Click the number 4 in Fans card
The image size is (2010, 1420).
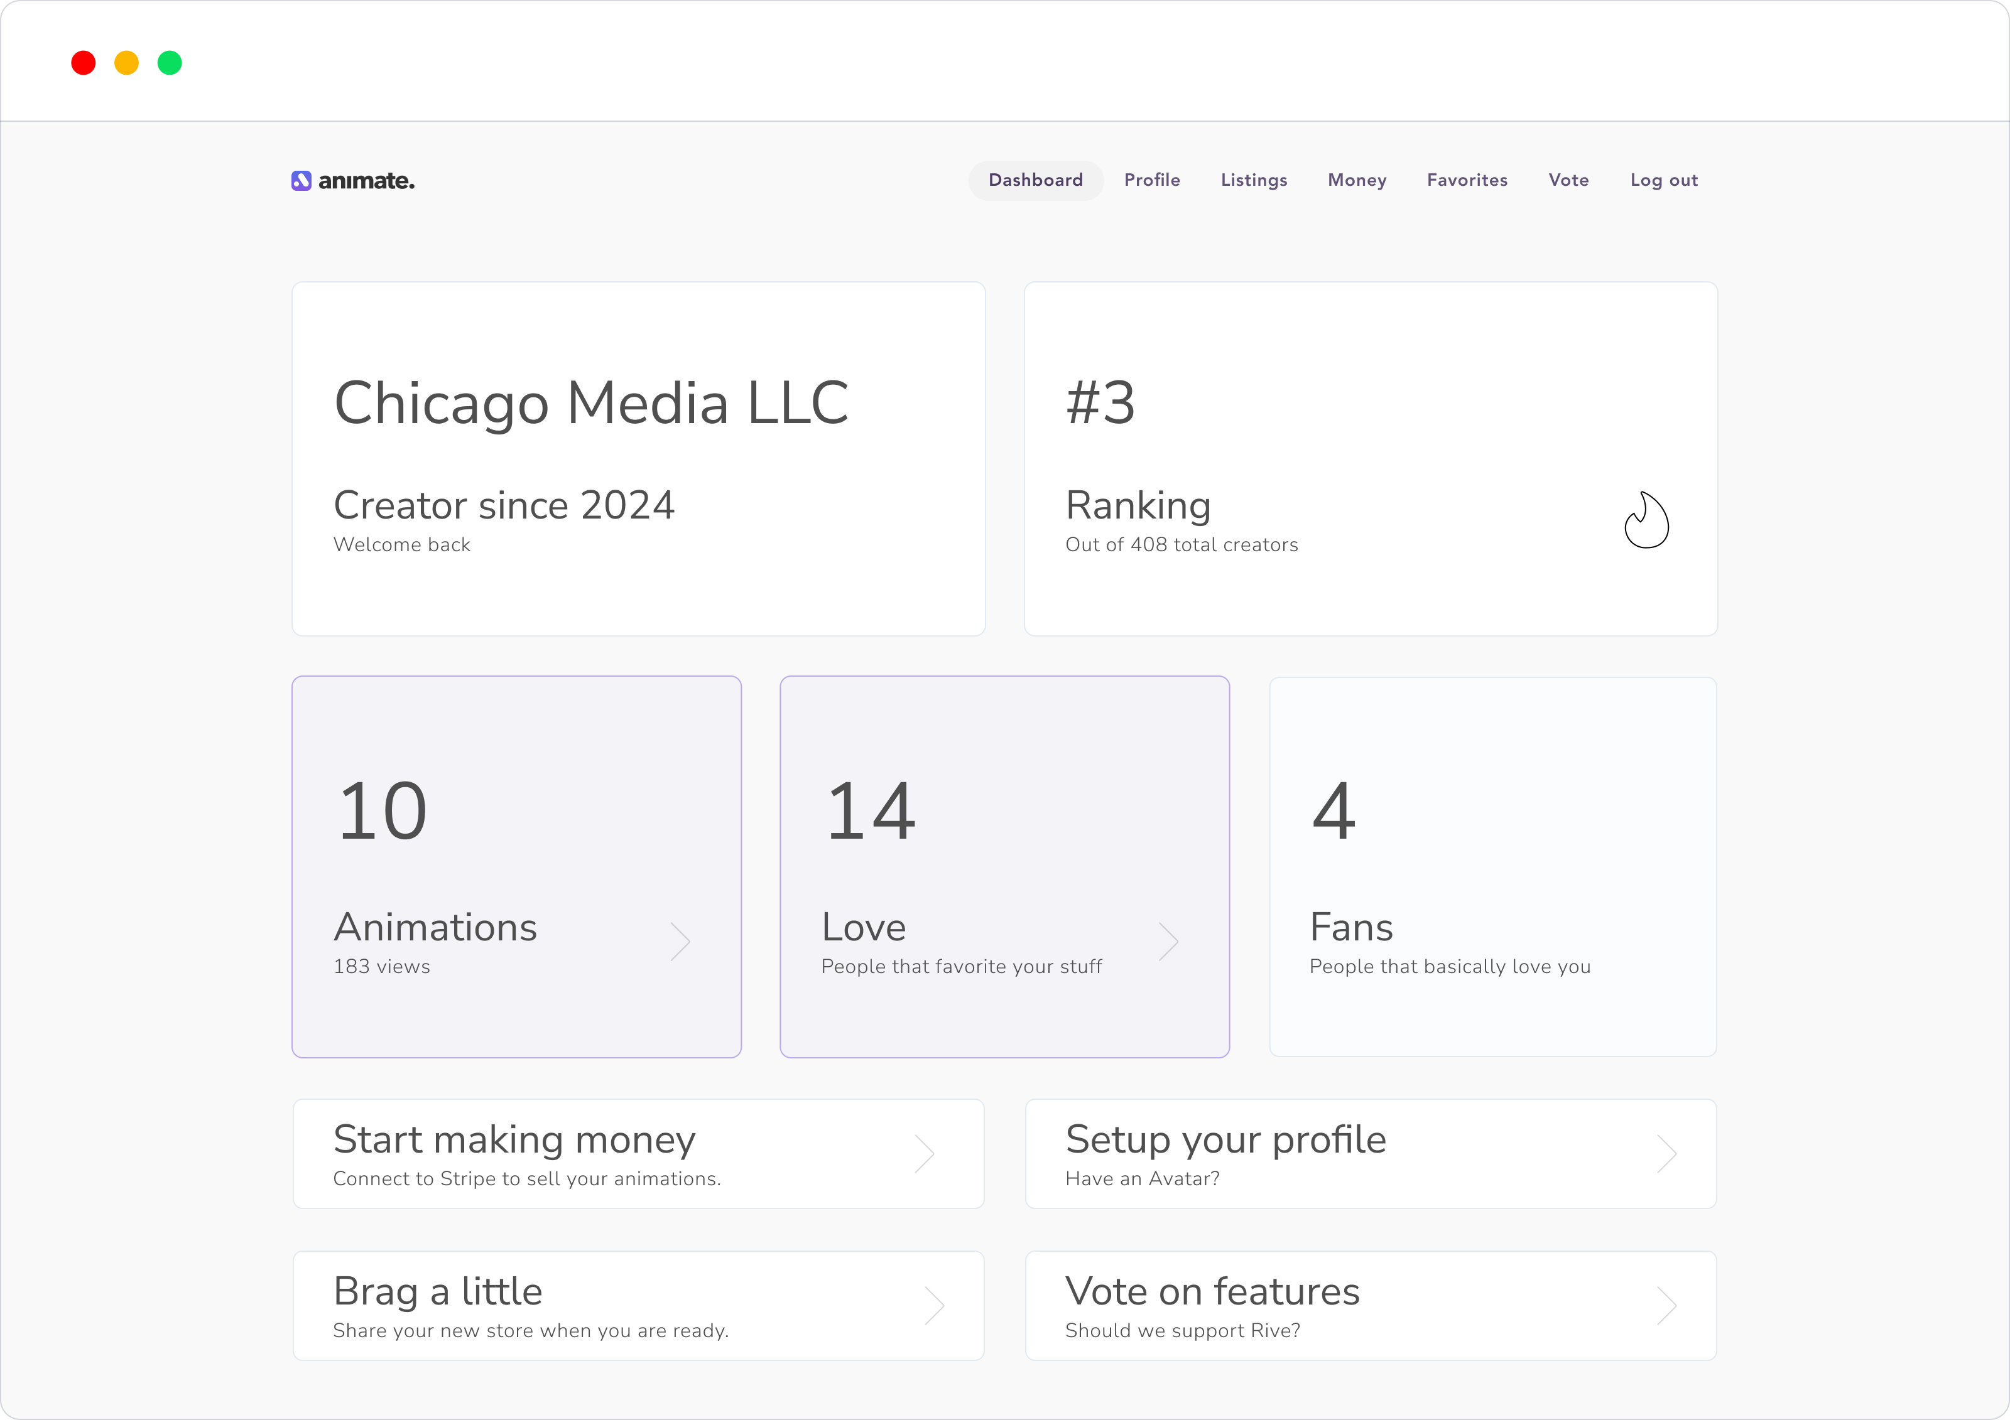coord(1334,811)
